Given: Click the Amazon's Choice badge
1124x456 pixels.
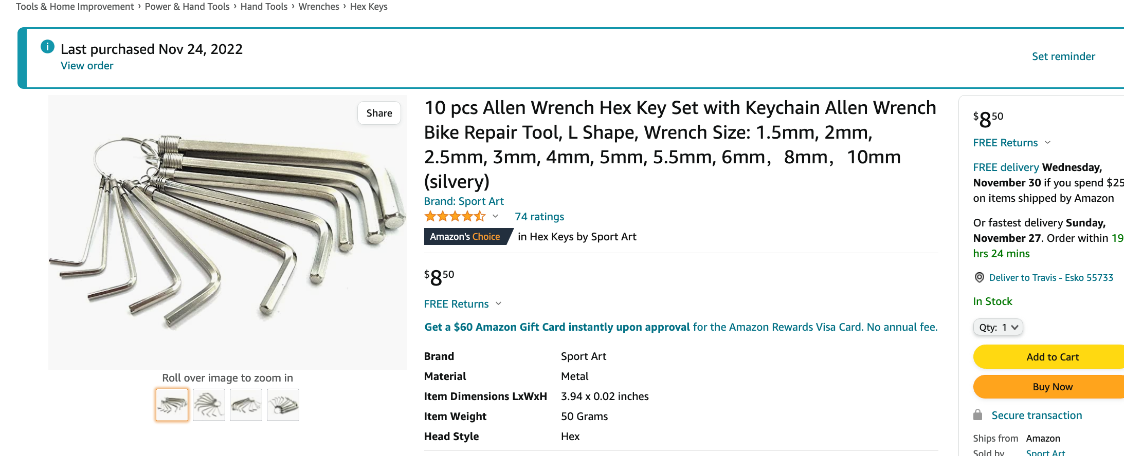Looking at the screenshot, I should 465,236.
